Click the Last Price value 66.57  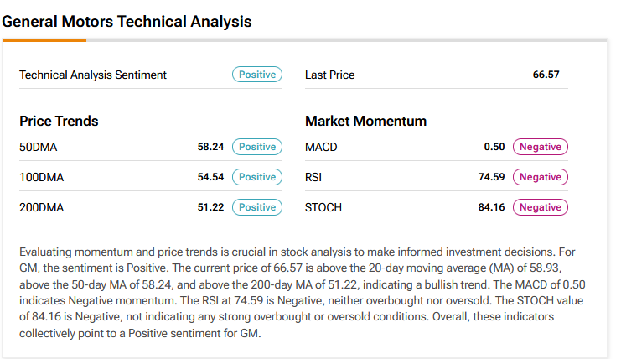[546, 75]
